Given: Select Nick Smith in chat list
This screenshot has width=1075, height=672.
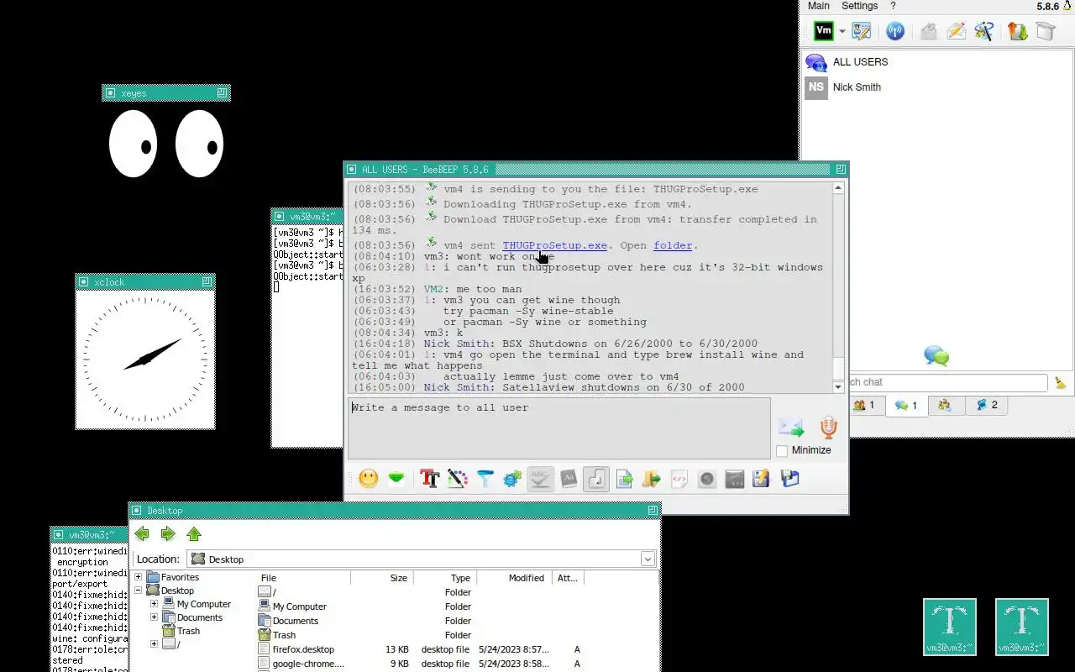Looking at the screenshot, I should tap(936, 87).
